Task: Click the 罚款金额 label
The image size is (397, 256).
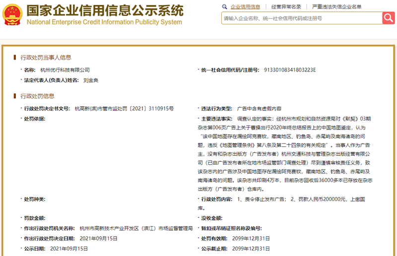Action: coord(35,218)
